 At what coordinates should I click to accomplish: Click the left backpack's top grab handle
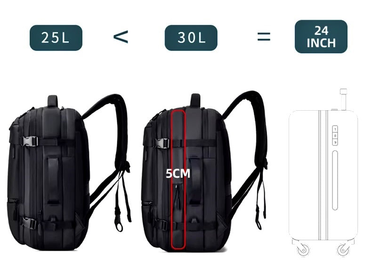pyautogui.click(x=53, y=101)
